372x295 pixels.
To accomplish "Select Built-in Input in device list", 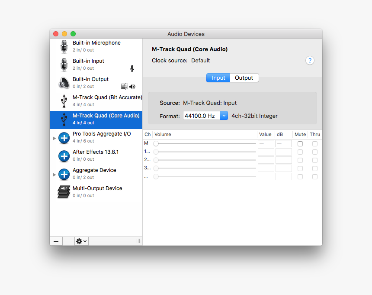I will 96,65.
